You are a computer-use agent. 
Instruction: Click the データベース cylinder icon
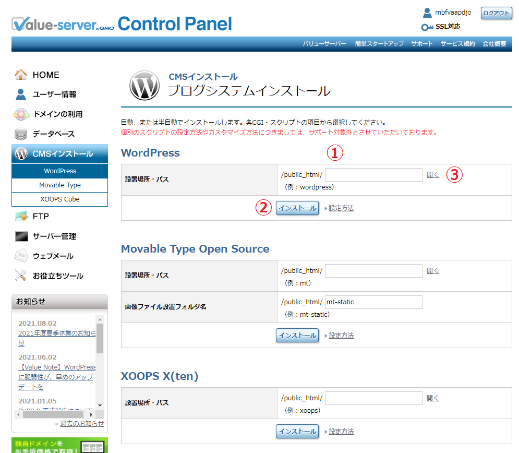21,134
